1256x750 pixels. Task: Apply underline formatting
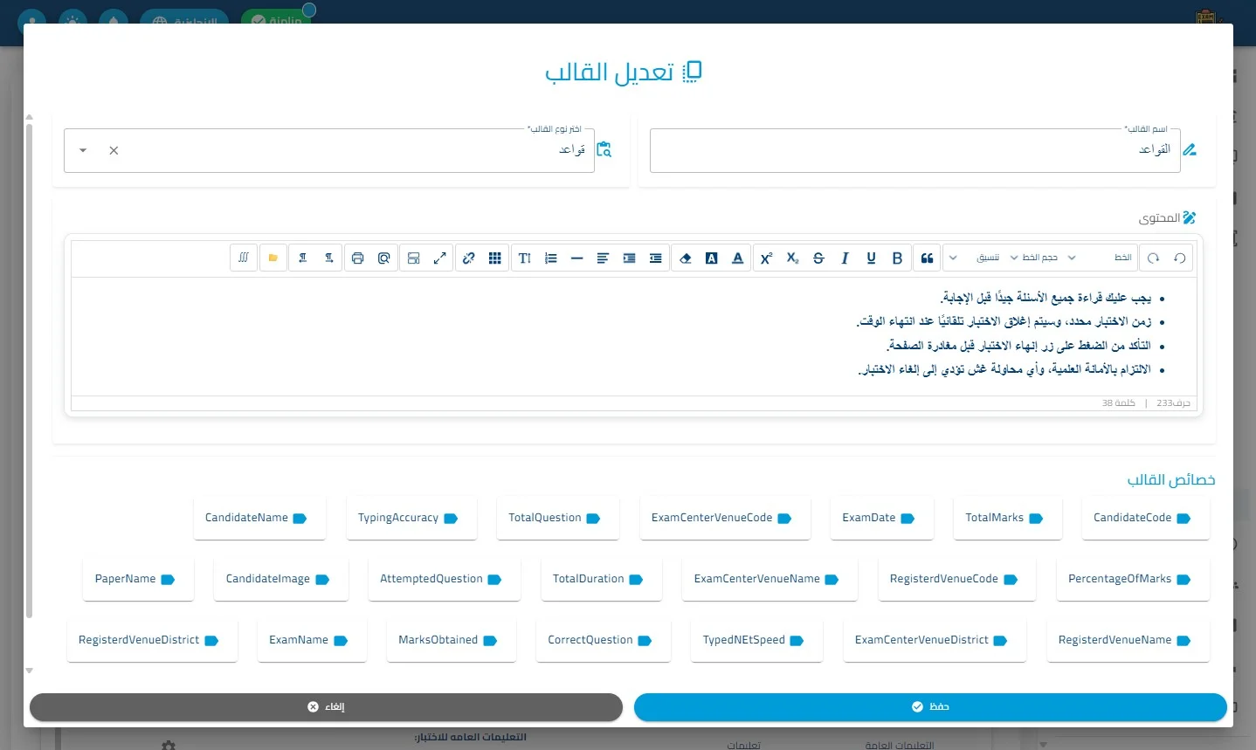click(871, 258)
